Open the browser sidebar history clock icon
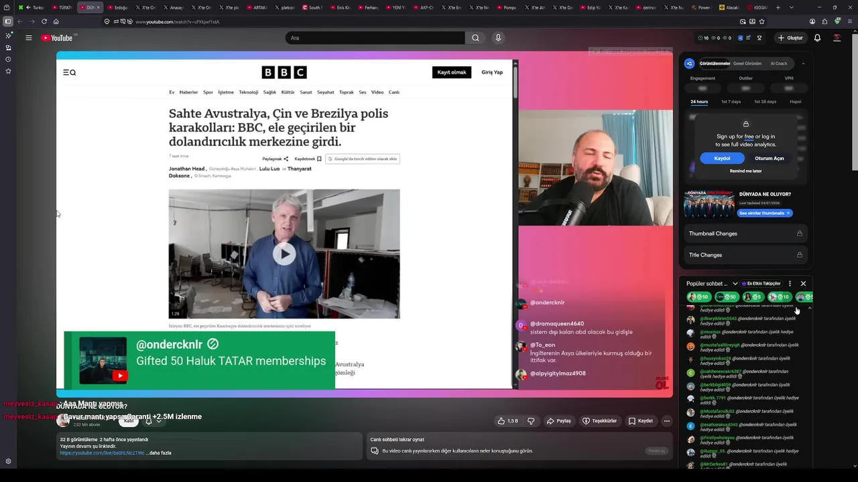The image size is (858, 482). click(x=8, y=59)
